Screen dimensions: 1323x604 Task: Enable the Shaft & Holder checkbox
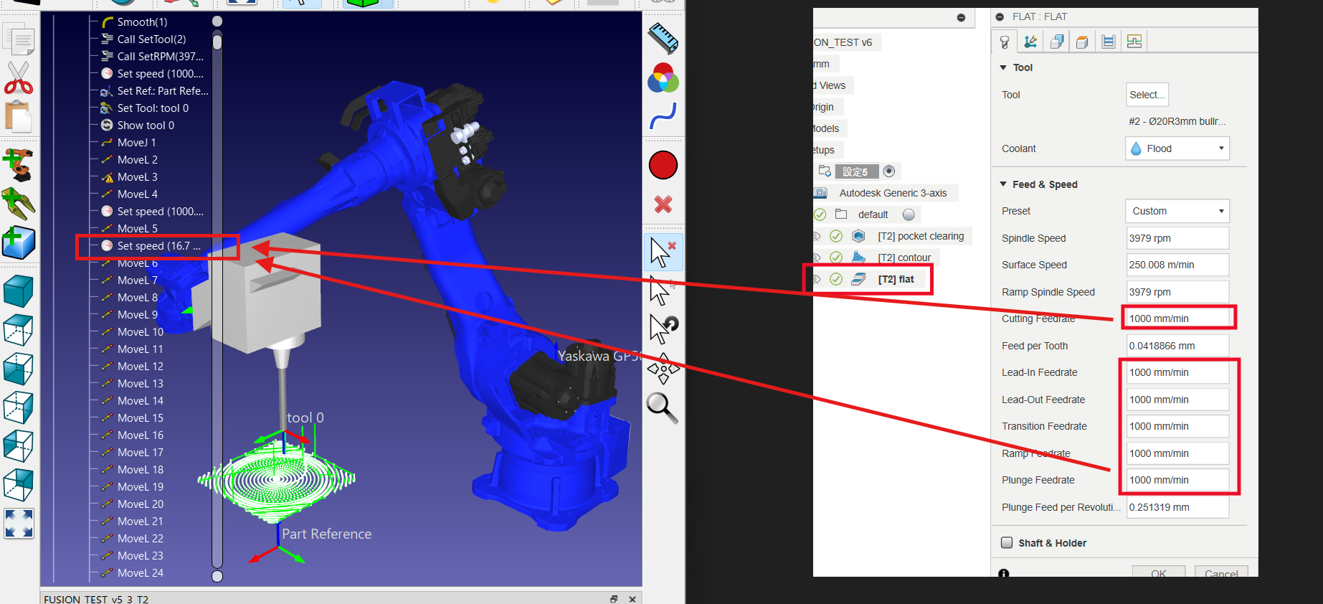1007,543
